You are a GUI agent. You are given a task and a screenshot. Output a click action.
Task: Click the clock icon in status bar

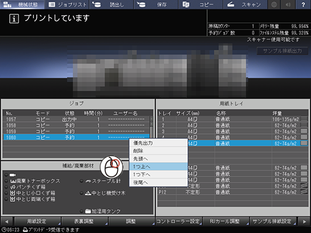tap(4, 229)
